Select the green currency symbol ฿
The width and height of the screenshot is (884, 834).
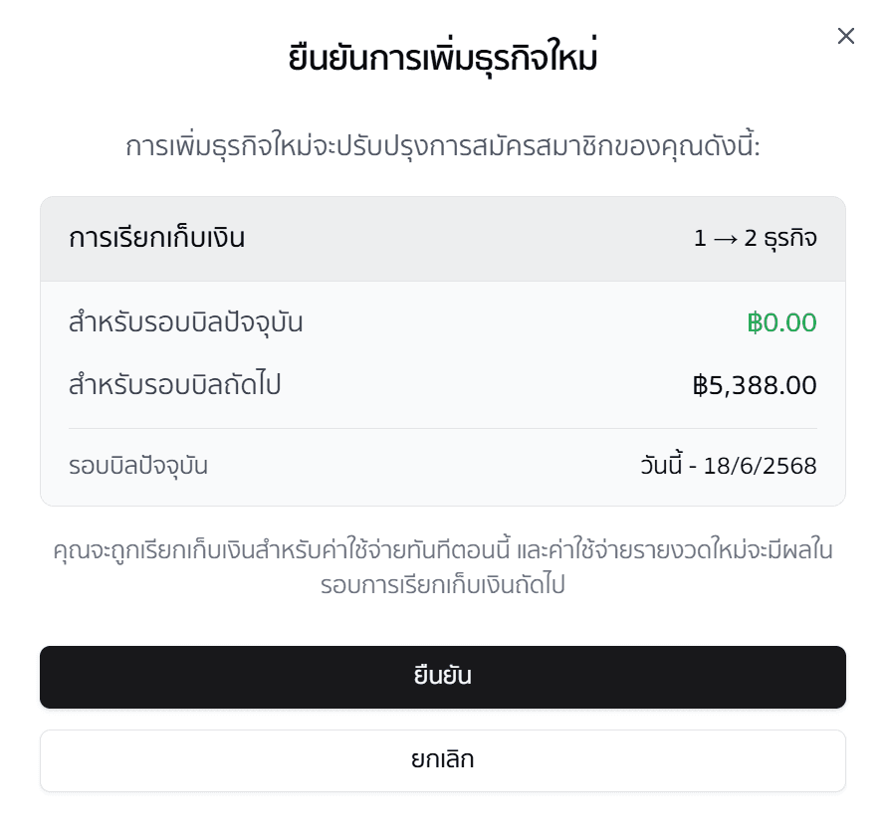[x=754, y=322]
